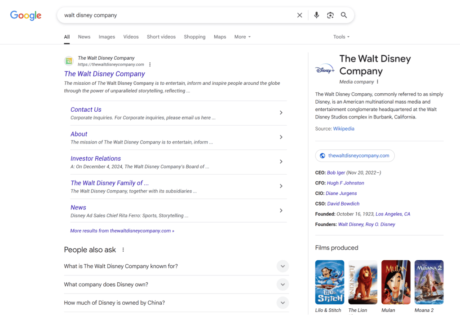The width and height of the screenshot is (460, 315).
Task: Open the Los Angeles, CA link
Action: [x=393, y=214]
